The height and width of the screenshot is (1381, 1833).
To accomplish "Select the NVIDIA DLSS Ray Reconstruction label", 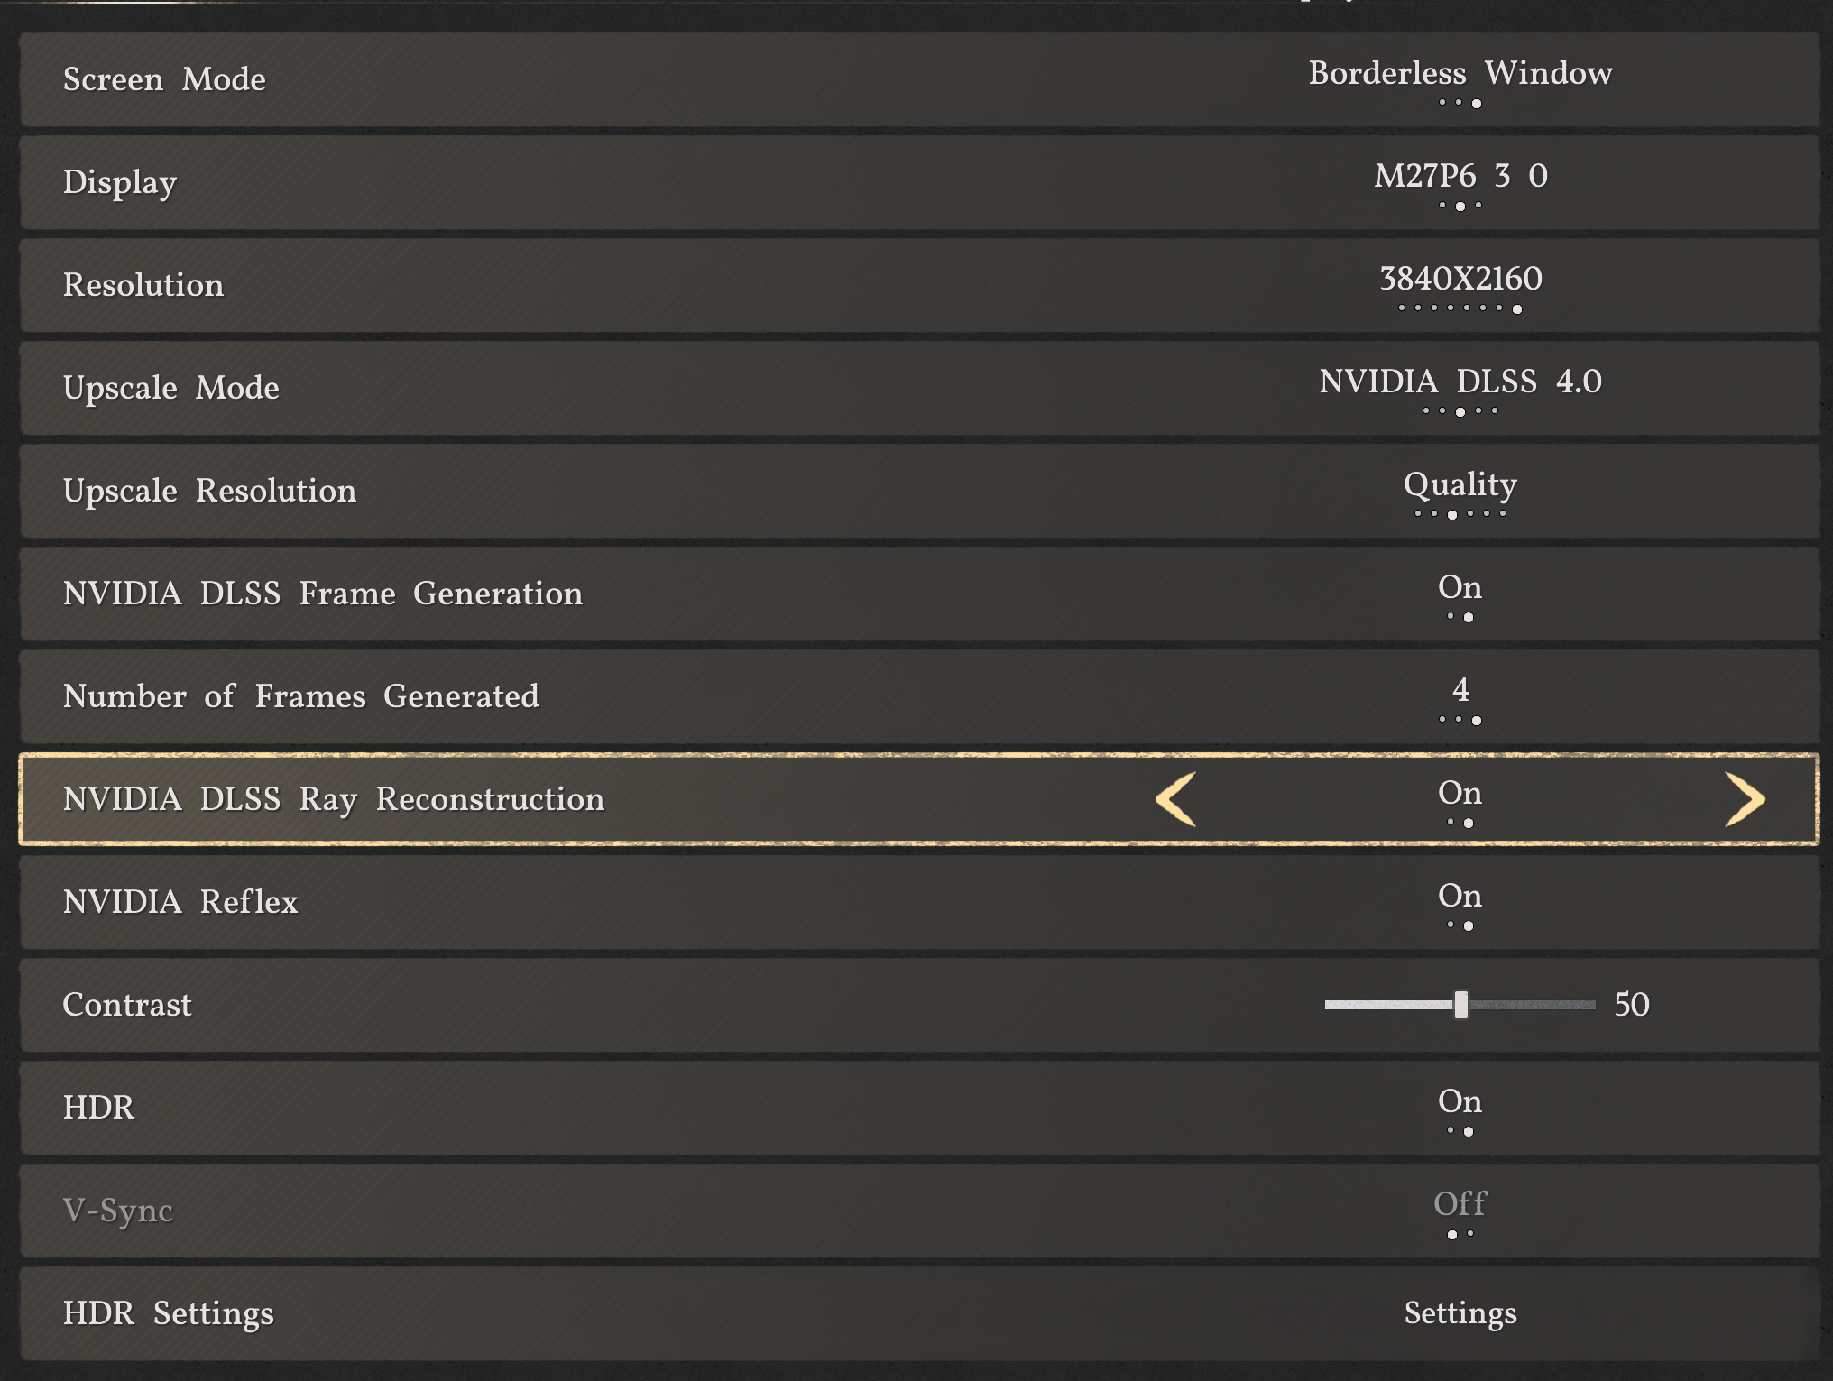I will pos(334,799).
